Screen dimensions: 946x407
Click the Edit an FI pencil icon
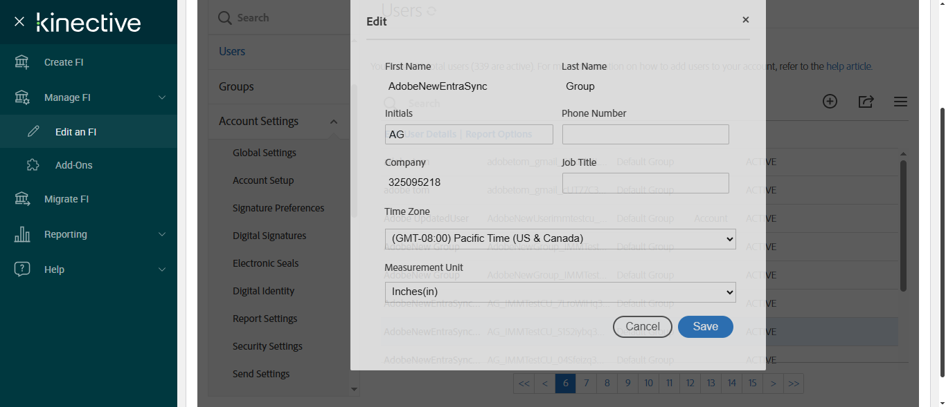pyautogui.click(x=33, y=132)
